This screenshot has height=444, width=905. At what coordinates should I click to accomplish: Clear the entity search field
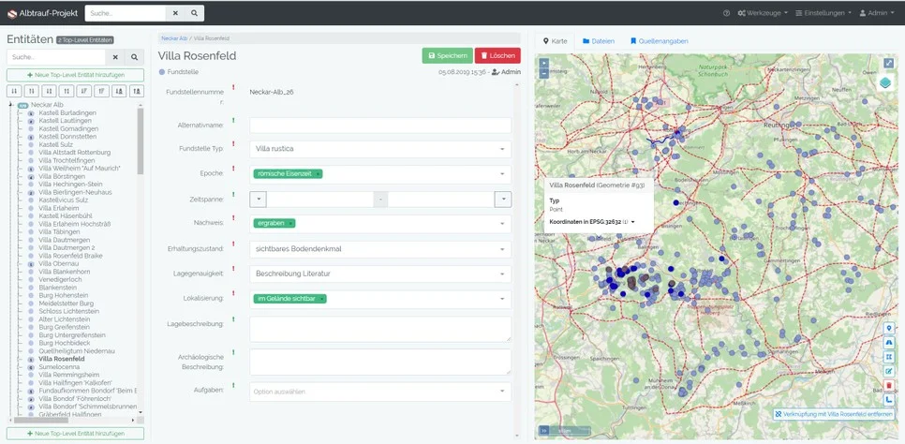[x=115, y=57]
